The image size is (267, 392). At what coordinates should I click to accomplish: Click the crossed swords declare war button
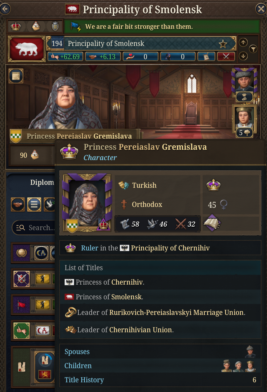coord(226,57)
